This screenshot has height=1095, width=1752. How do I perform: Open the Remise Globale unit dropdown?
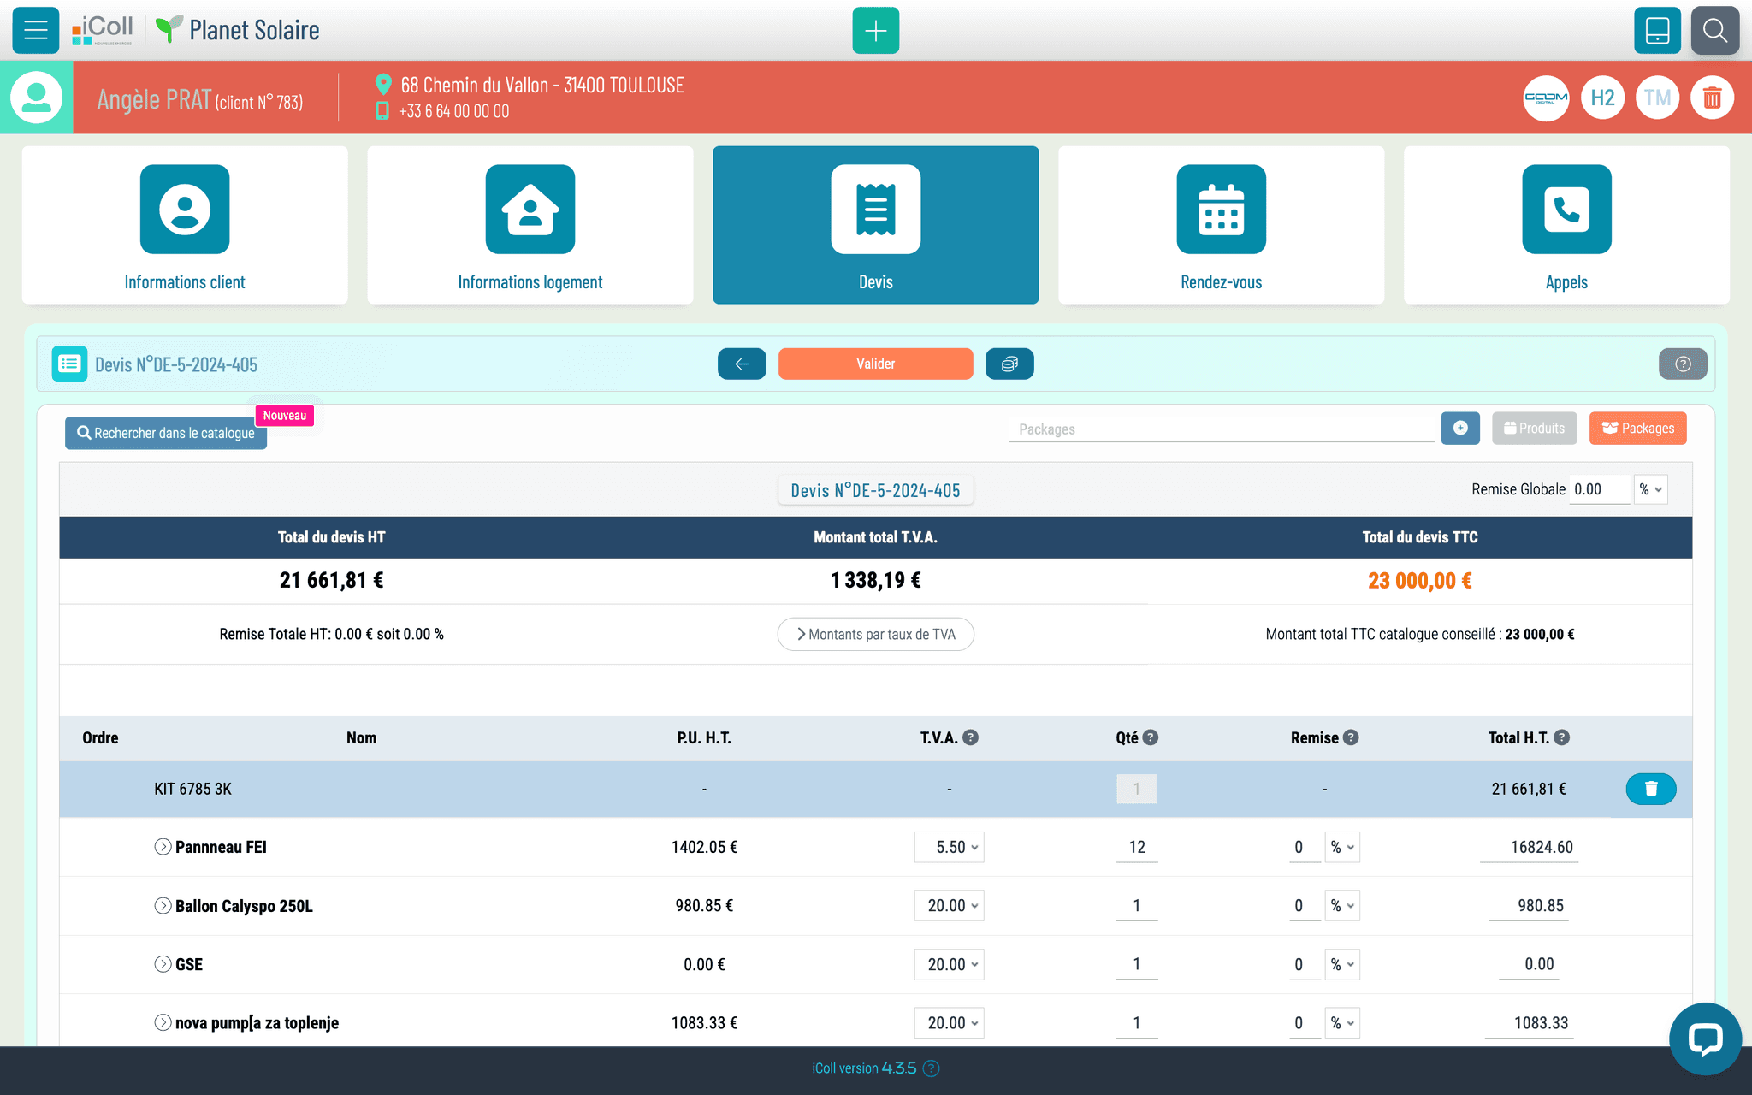(x=1651, y=489)
